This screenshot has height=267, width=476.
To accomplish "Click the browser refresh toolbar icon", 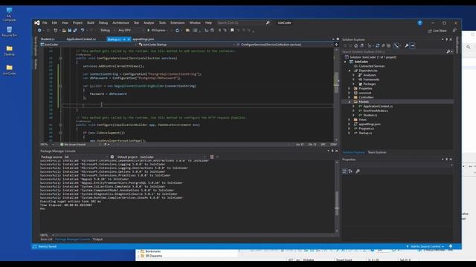I will click(177, 30).
